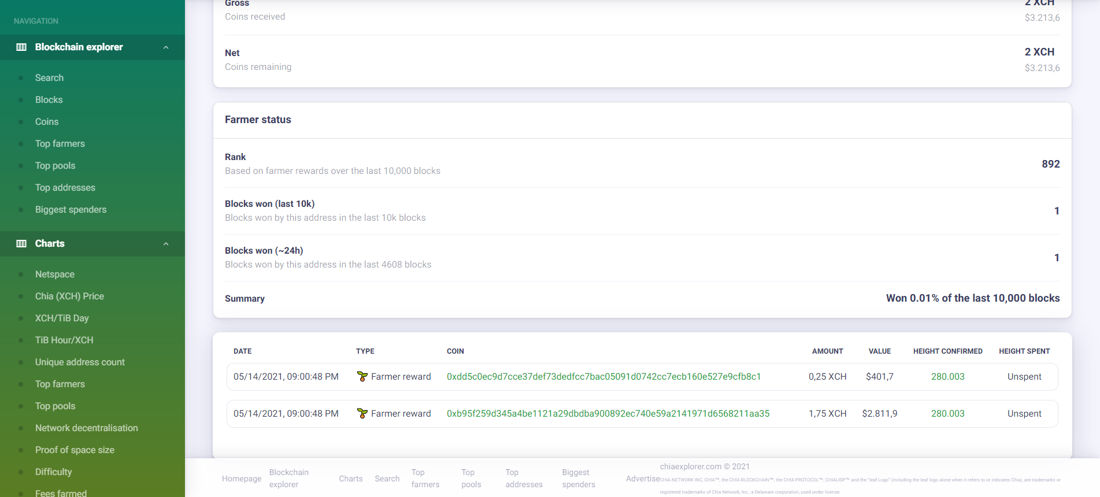Open block height 280.003 in the 0,25 XCH row
Screen dimensions: 1100x497
pos(948,376)
